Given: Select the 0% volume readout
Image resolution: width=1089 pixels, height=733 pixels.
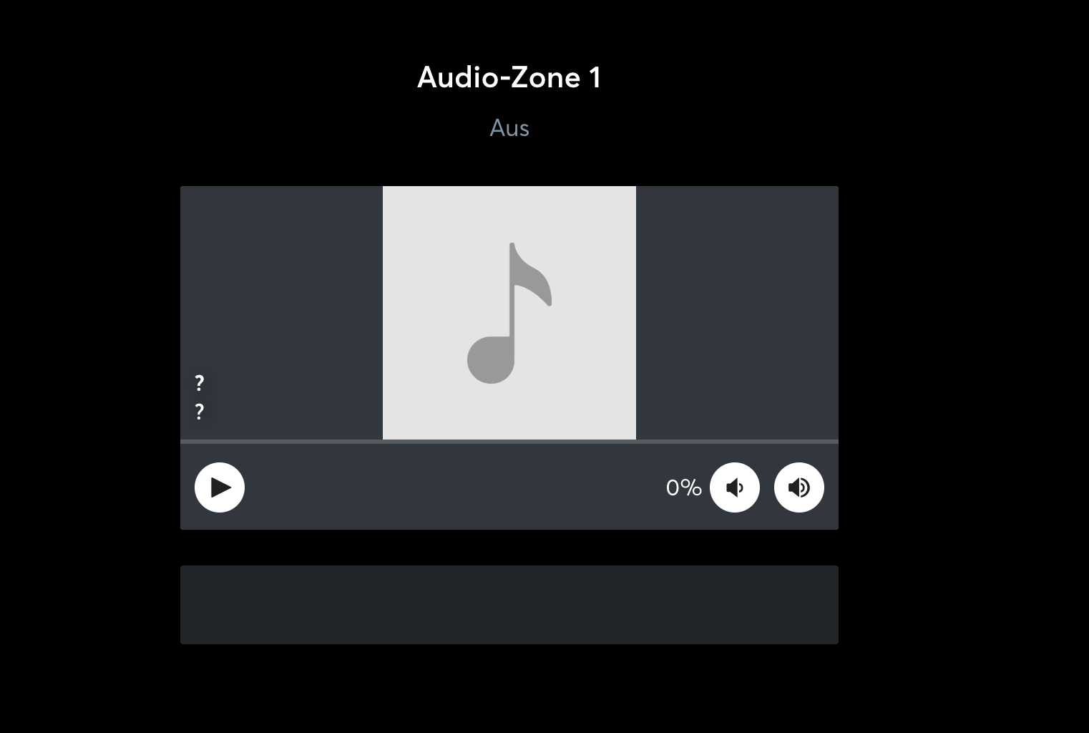Looking at the screenshot, I should point(683,487).
